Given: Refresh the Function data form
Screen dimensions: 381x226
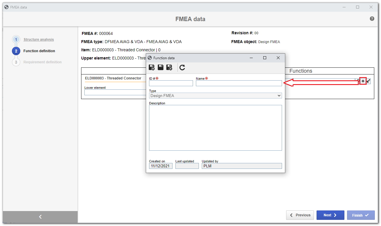Looking at the screenshot, I should click(x=182, y=67).
